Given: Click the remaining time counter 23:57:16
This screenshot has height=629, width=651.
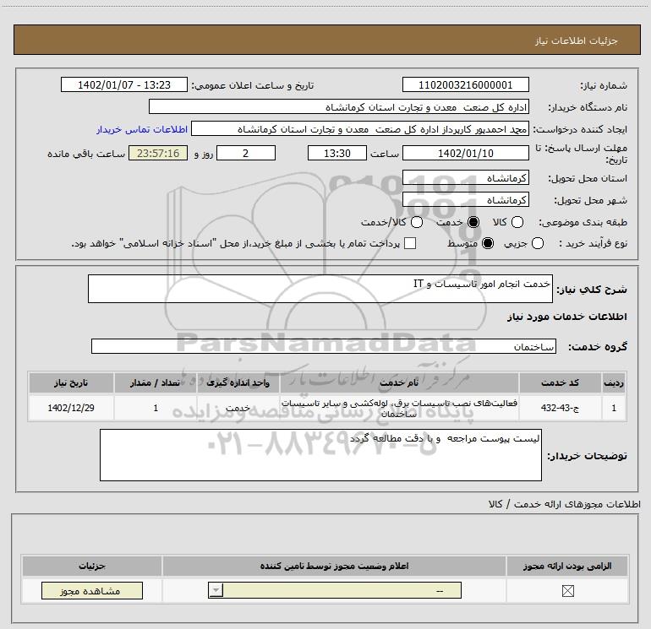Looking at the screenshot, I should pyautogui.click(x=158, y=153).
